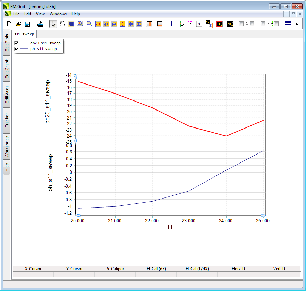This screenshot has width=306, height=291.
Task: Click the Print icon in toolbar
Action: coord(40,24)
